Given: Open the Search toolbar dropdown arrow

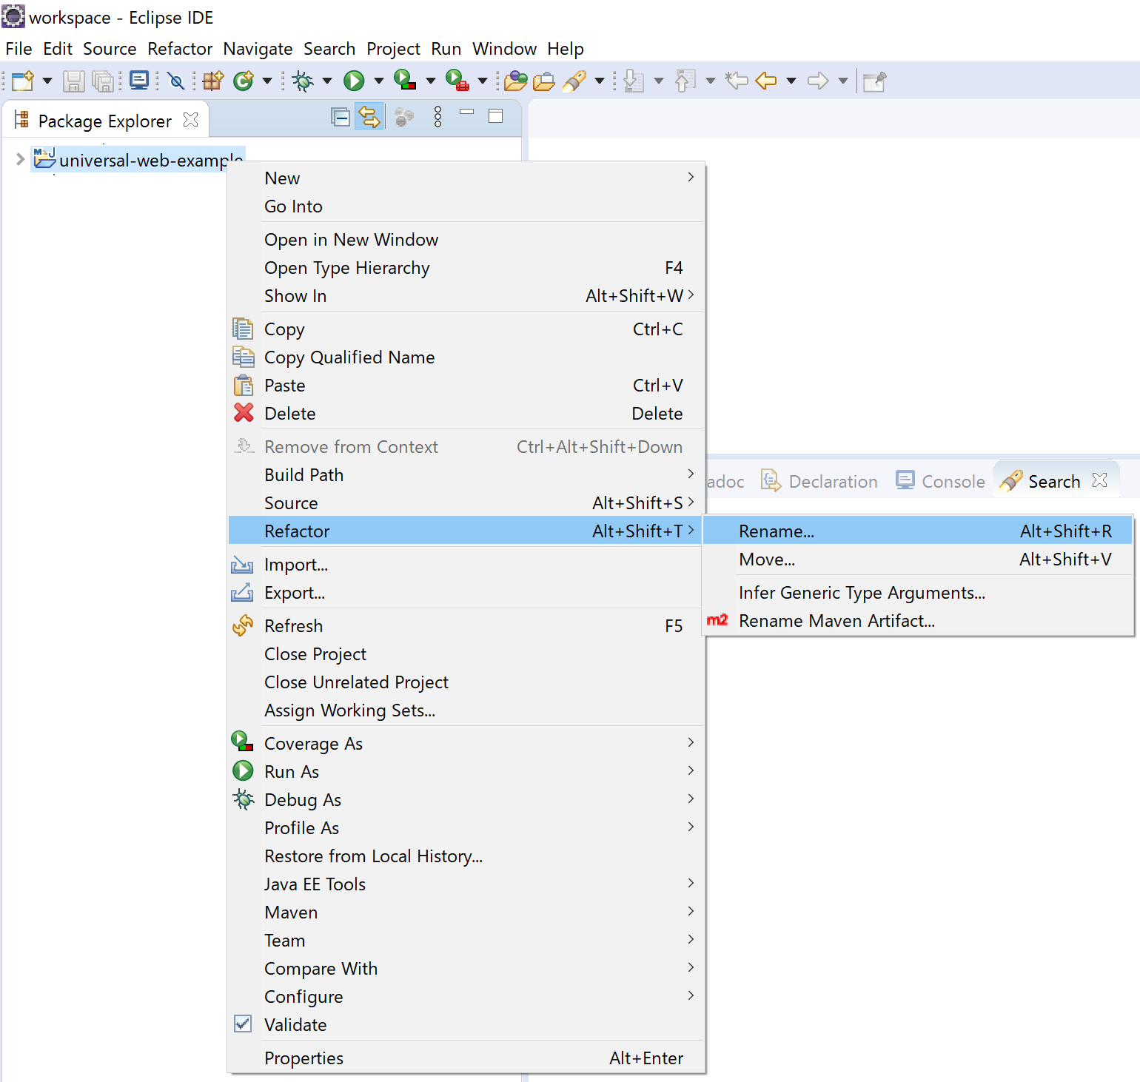Looking at the screenshot, I should pos(600,81).
